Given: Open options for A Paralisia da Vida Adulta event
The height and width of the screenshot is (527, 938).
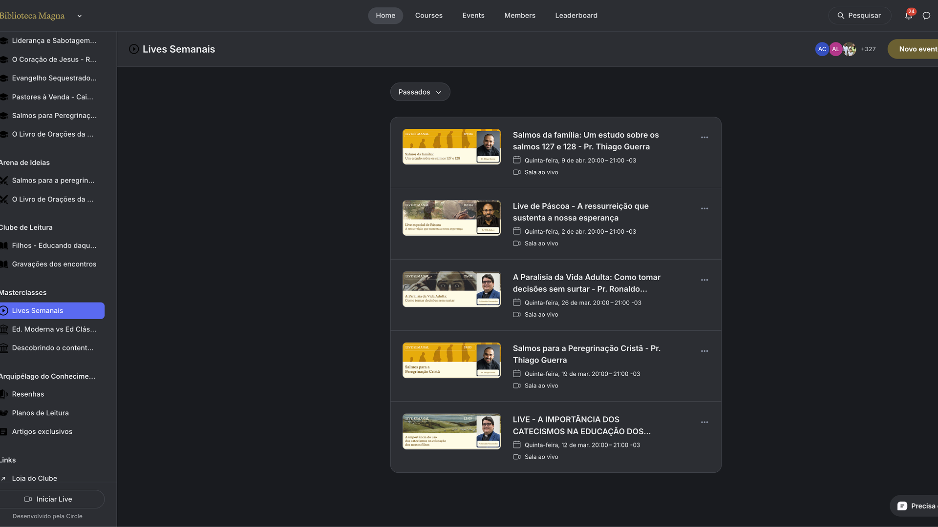Looking at the screenshot, I should coord(704,280).
